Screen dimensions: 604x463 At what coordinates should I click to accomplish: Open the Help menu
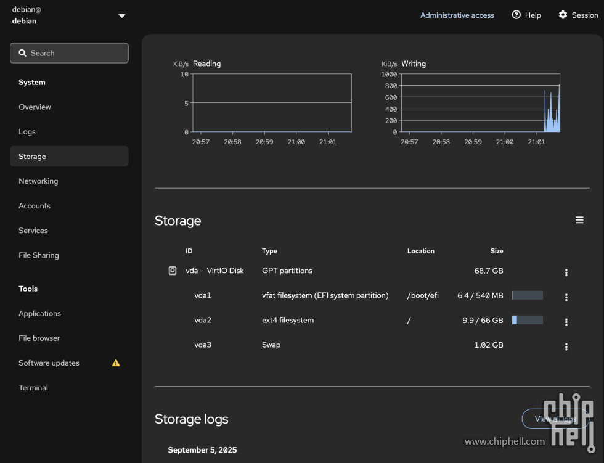526,15
